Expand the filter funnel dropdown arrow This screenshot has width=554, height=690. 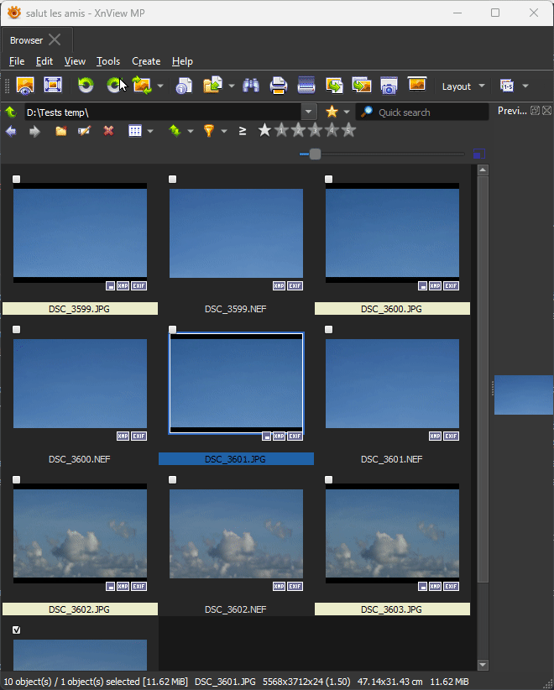coord(224,131)
